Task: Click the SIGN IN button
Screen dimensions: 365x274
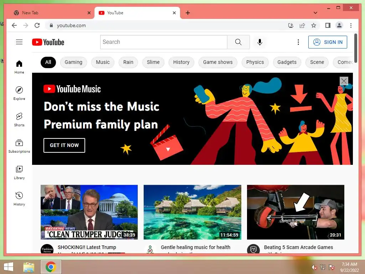Action: [x=328, y=42]
